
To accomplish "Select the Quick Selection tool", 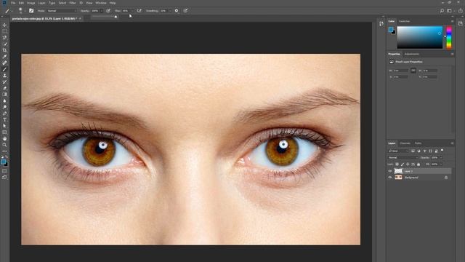I will (x=4, y=44).
